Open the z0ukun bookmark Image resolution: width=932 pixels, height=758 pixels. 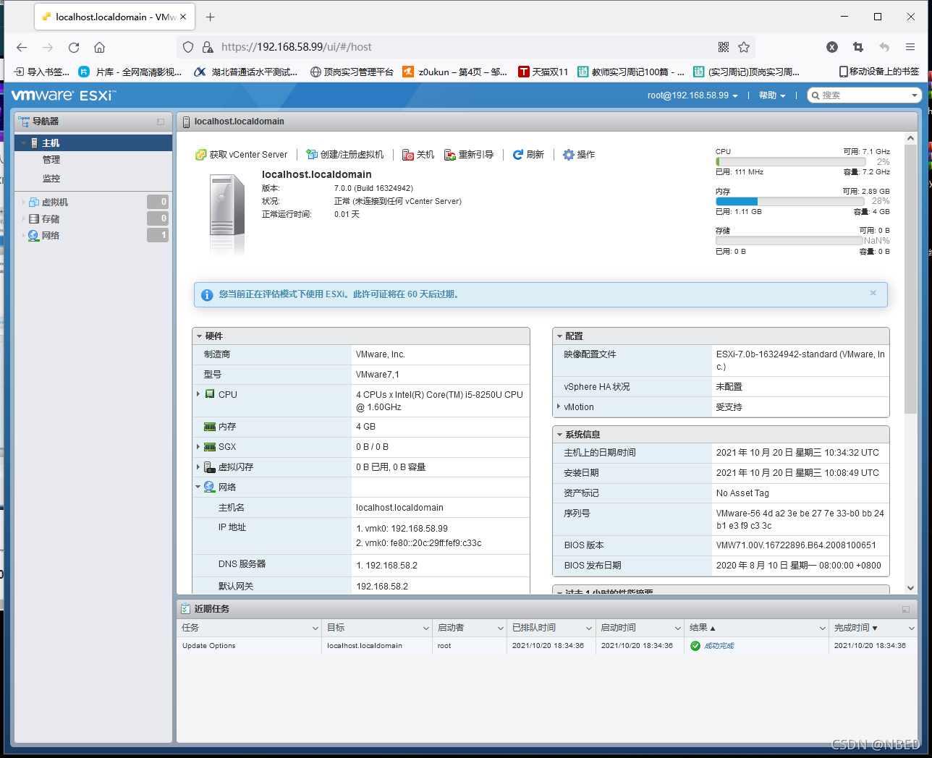[455, 72]
